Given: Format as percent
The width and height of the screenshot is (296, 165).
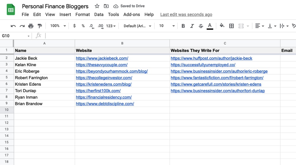Looking at the screenshot, I should [83, 26].
